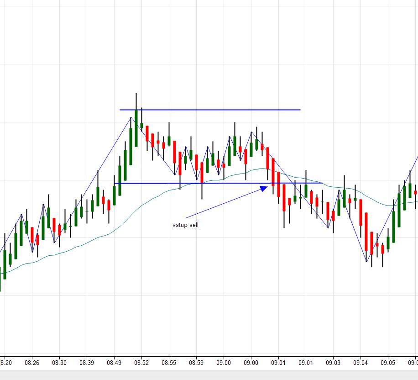418x380 pixels.
Task: Click the 08:49 time axis label
Action: [x=114, y=363]
